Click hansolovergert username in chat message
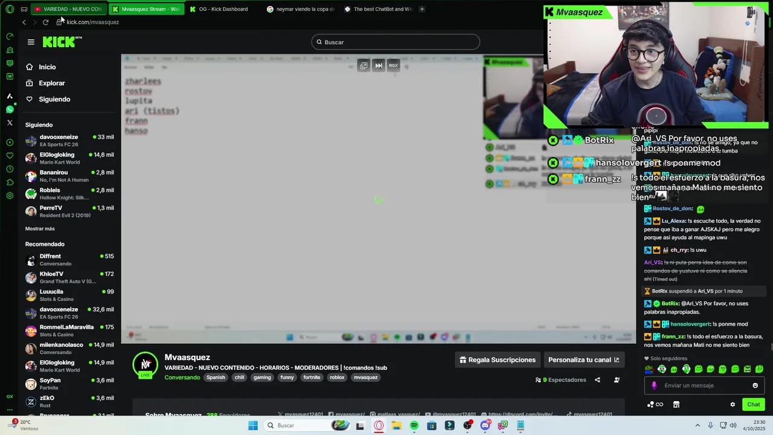 [x=690, y=324]
